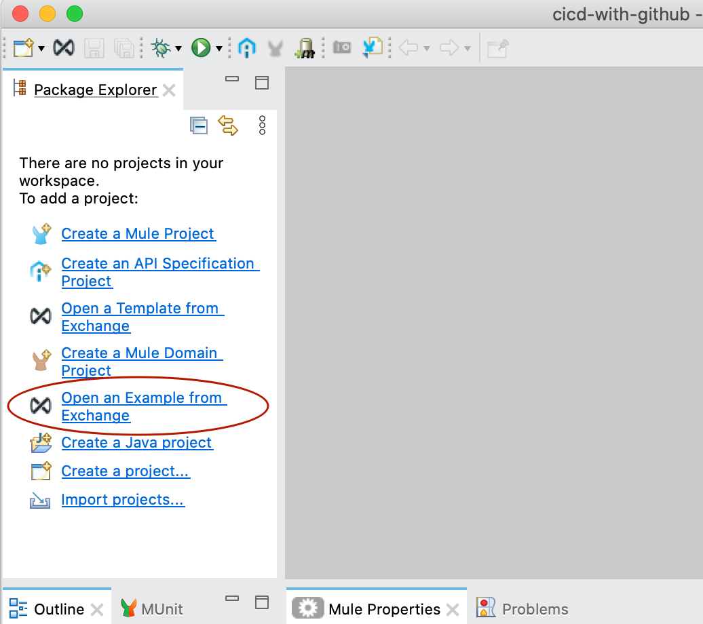Click Open an Example from Exchange link

(141, 398)
